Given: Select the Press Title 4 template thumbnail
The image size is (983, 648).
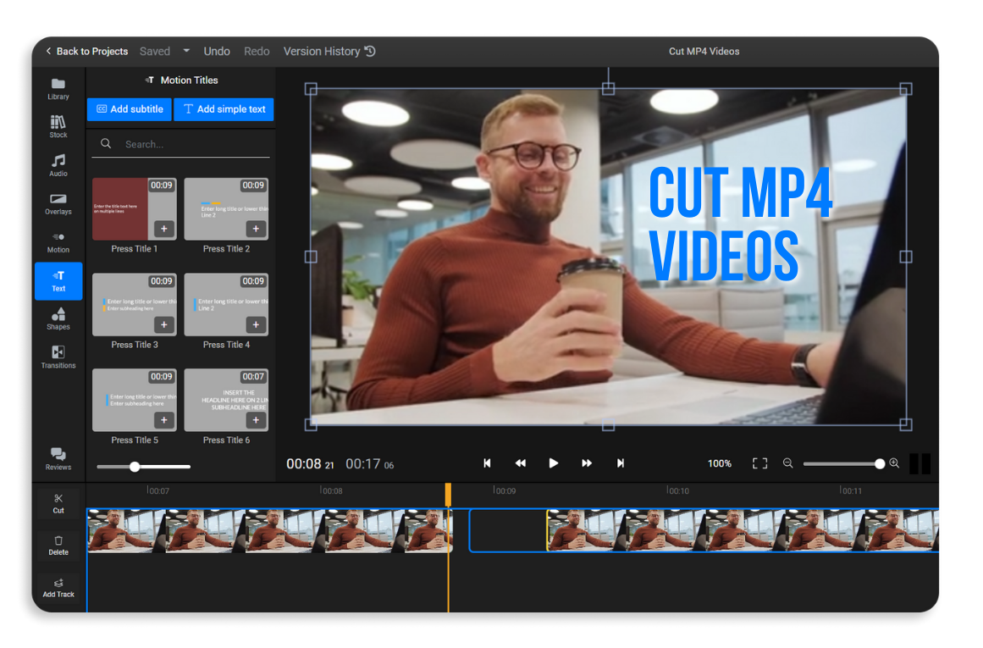Looking at the screenshot, I should [226, 304].
